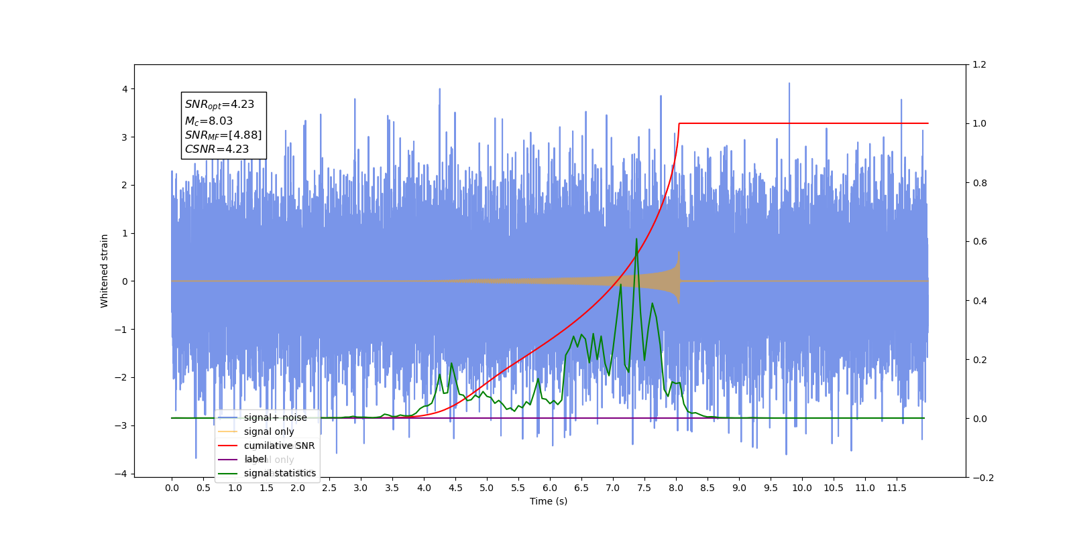1073x536 pixels.
Task: Click the 0 tick on left strain axis
Action: pos(124,281)
